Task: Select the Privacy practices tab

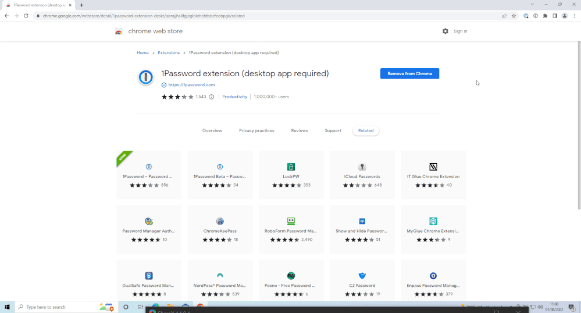Action: (x=256, y=131)
